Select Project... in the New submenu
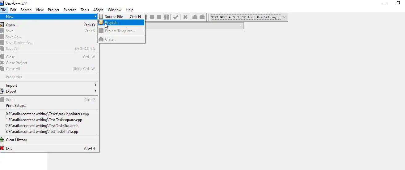Image resolution: width=405 pixels, height=170 pixels. pos(121,23)
